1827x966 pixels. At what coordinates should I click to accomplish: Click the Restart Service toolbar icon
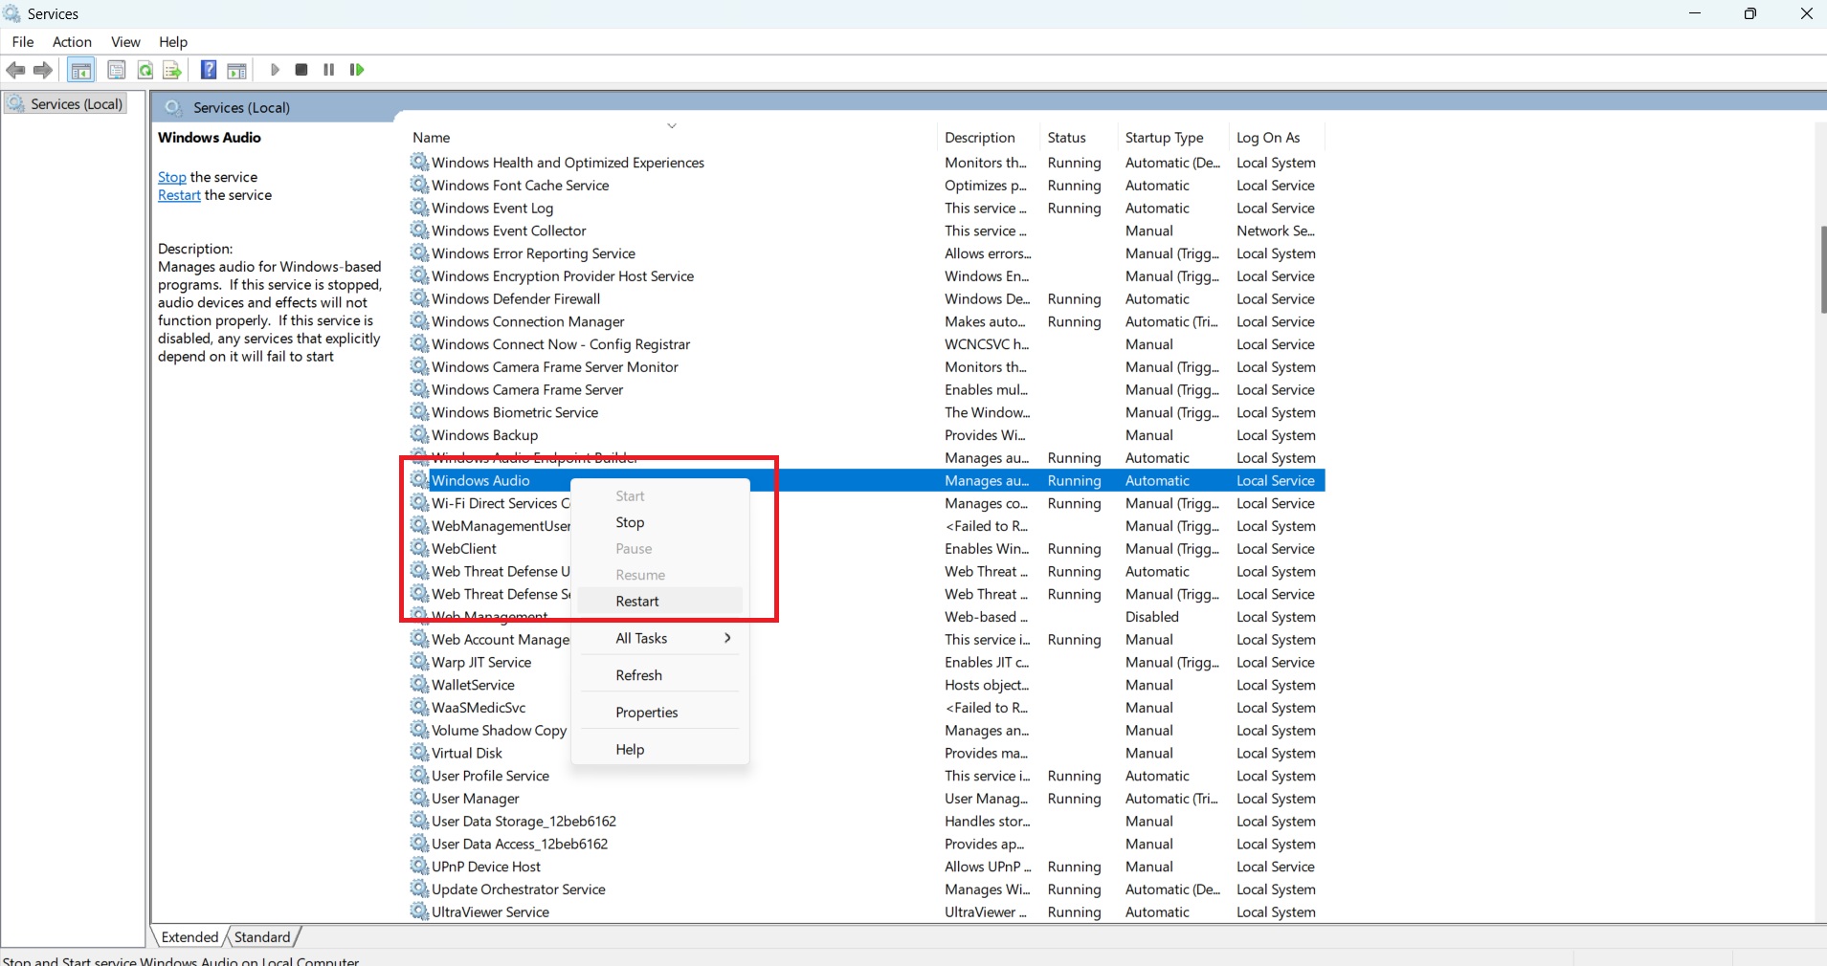357,70
